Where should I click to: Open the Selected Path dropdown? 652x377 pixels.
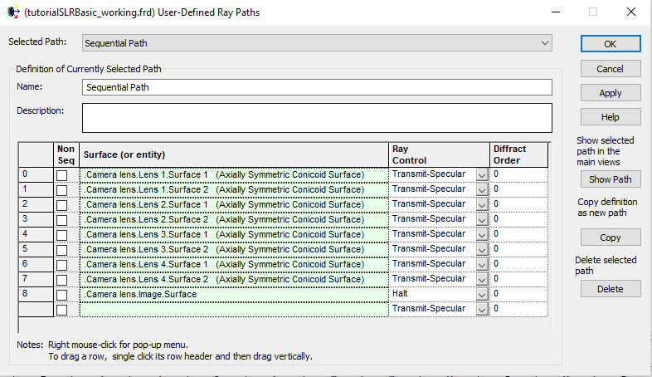[544, 42]
